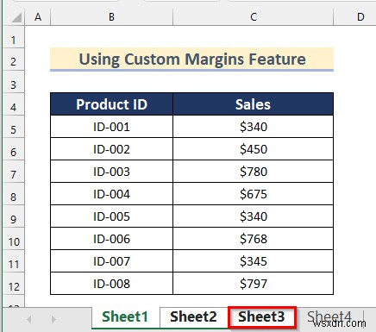Viewport: 376px width, 332px height.
Task: Select row 7 header
Action: tap(13, 172)
